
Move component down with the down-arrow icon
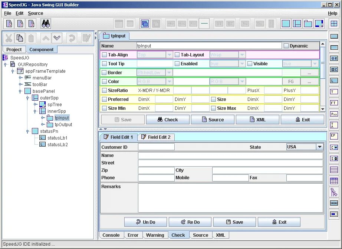[x=57, y=38]
